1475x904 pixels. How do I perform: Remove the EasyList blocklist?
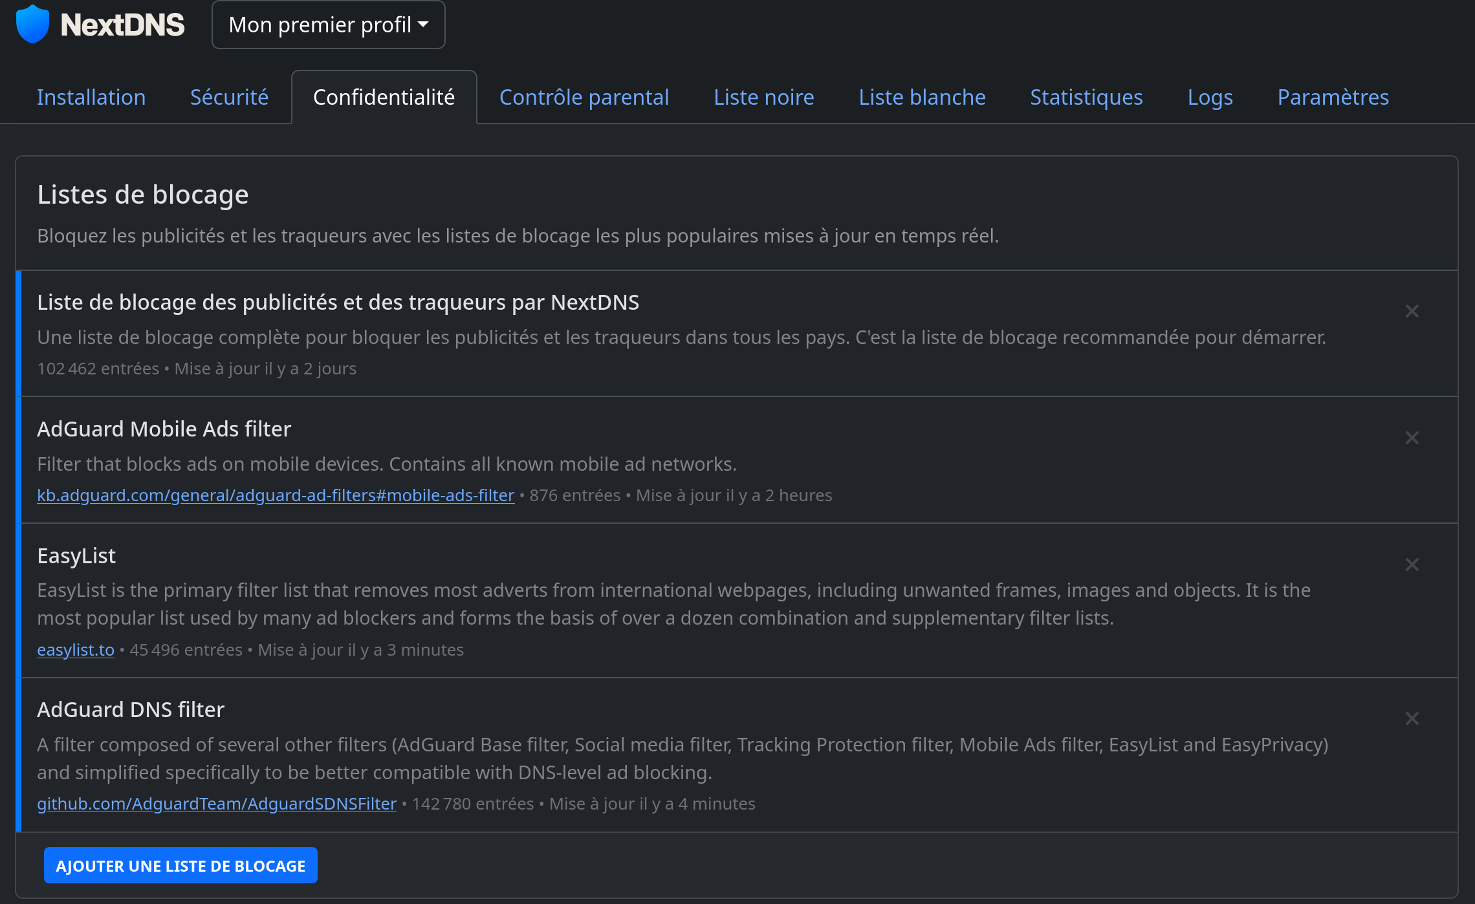click(x=1412, y=565)
